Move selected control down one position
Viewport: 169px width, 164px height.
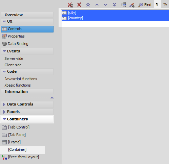(x=106, y=5)
